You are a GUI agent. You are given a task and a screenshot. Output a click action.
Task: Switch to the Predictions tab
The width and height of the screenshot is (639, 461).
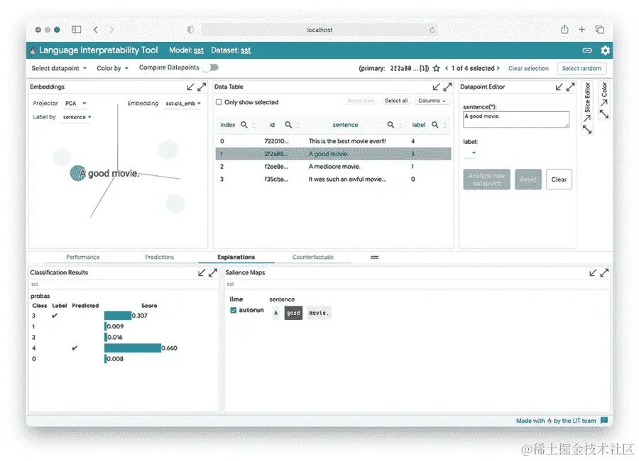[159, 257]
